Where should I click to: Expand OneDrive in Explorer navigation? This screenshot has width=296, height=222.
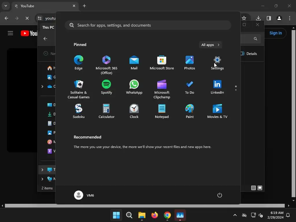[x=42, y=86]
